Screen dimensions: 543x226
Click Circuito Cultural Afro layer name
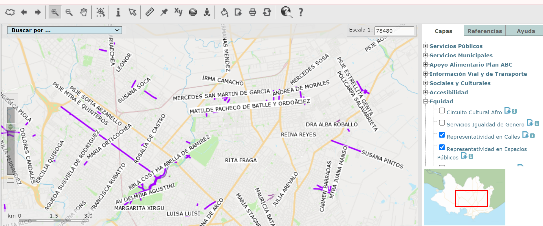click(474, 112)
